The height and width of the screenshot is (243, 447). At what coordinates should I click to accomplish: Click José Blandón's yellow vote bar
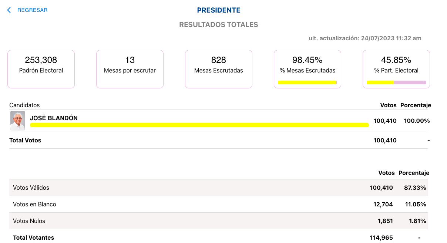(199, 125)
